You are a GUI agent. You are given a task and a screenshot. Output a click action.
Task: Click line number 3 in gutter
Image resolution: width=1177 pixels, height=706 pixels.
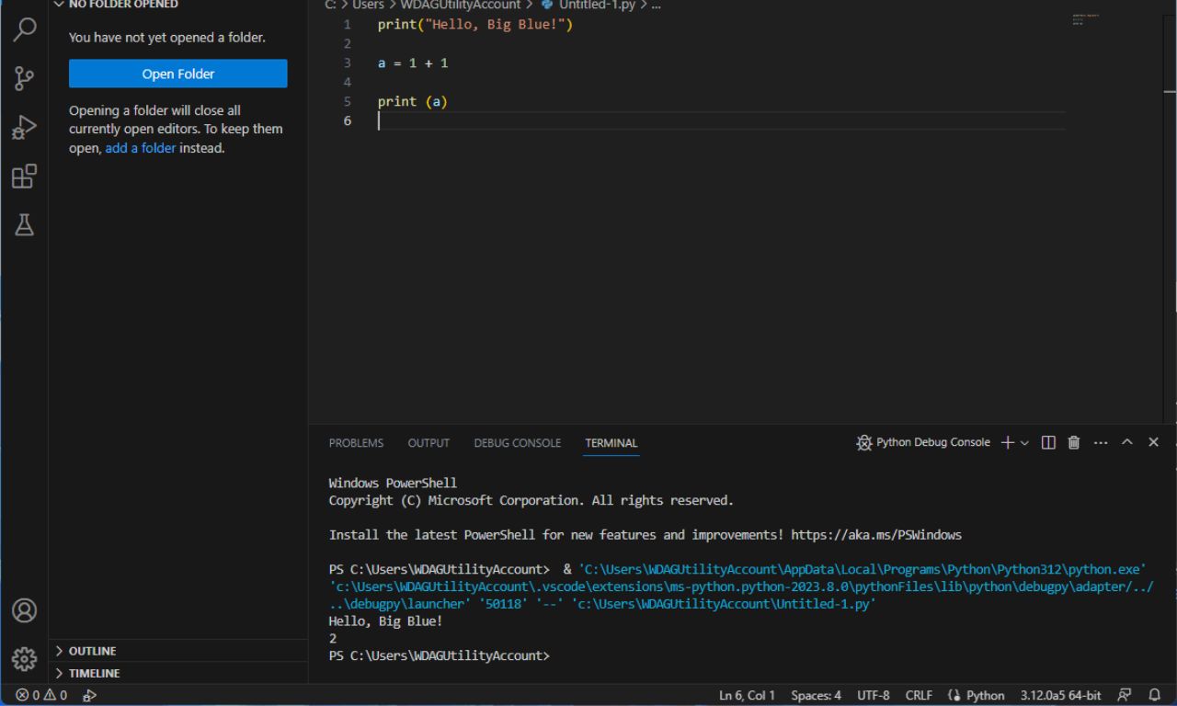[x=348, y=63]
